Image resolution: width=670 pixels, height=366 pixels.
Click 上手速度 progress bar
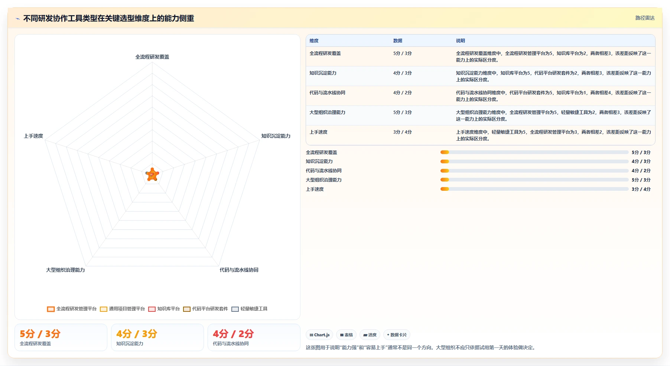(x=534, y=189)
